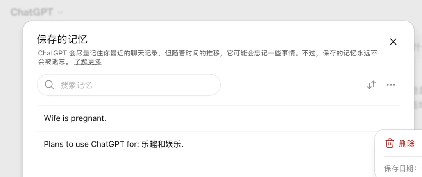
Task: Open the 了解更多 link
Action: coord(88,62)
